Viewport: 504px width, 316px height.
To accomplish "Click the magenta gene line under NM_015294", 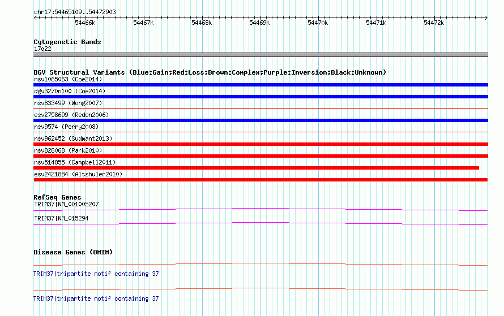I will [260, 224].
